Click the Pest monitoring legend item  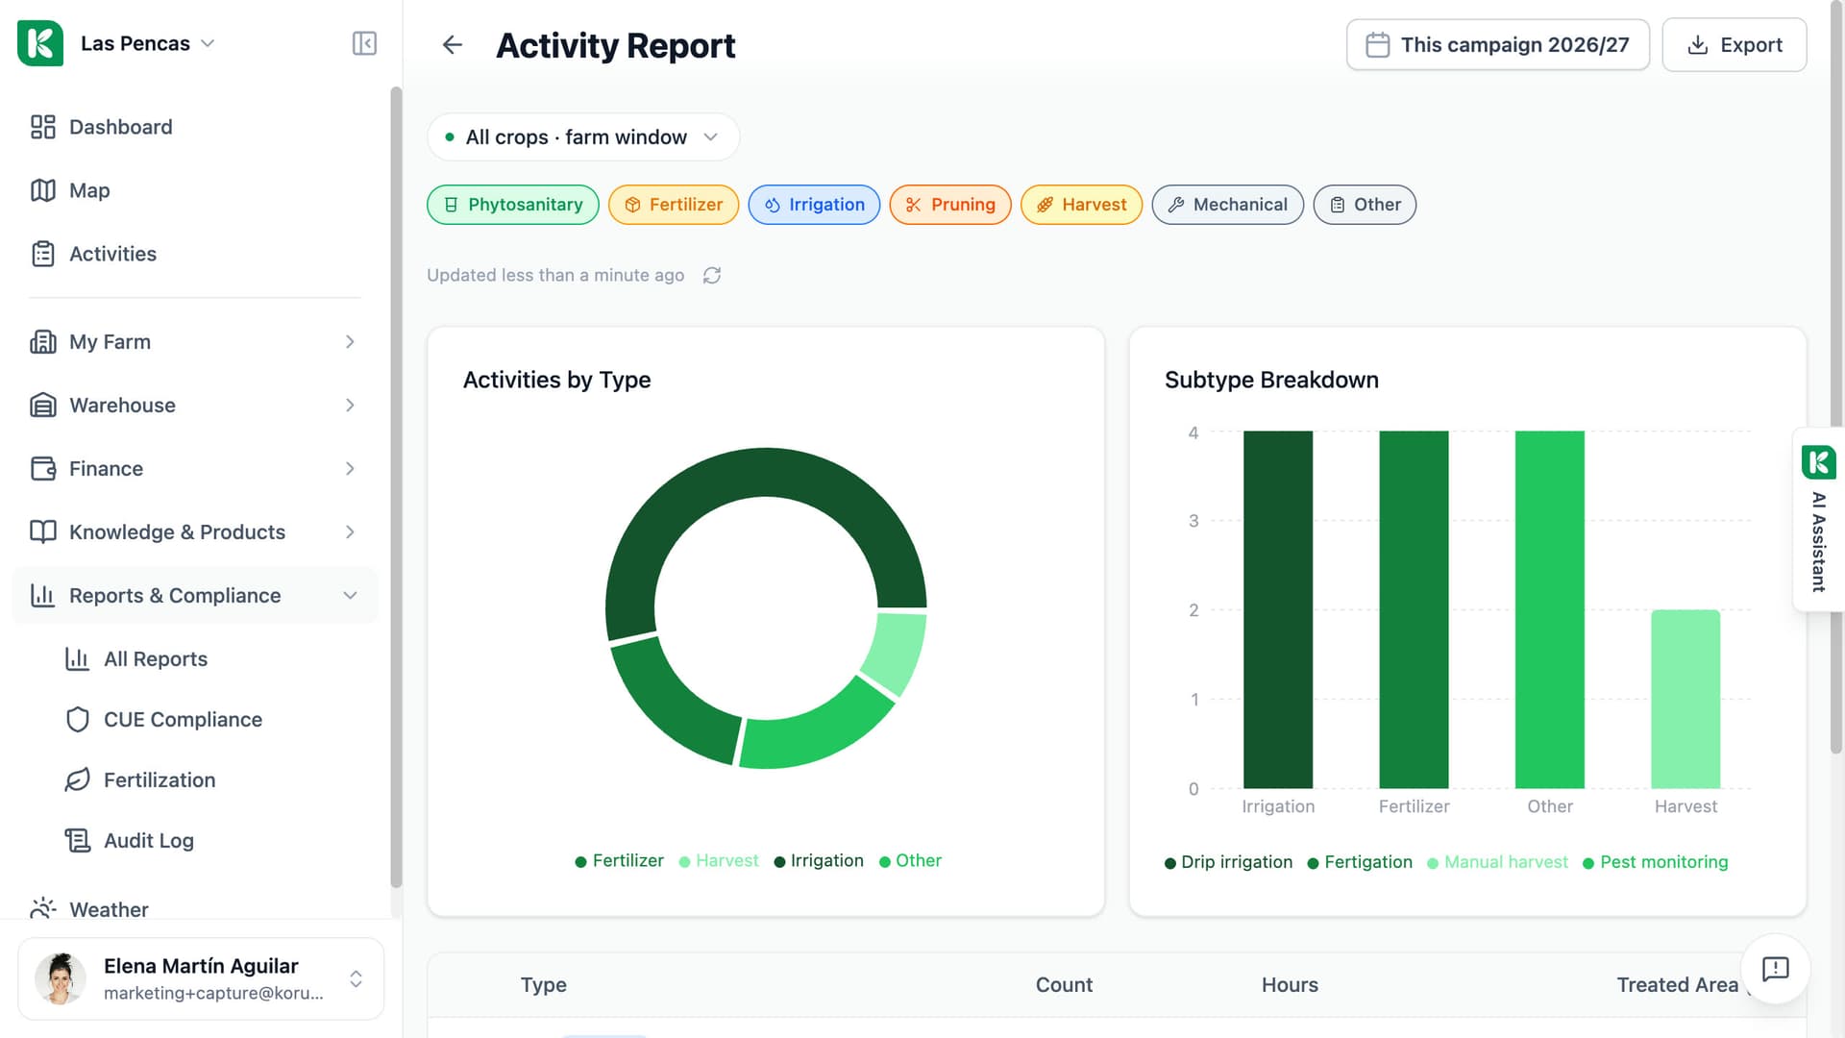click(1655, 862)
